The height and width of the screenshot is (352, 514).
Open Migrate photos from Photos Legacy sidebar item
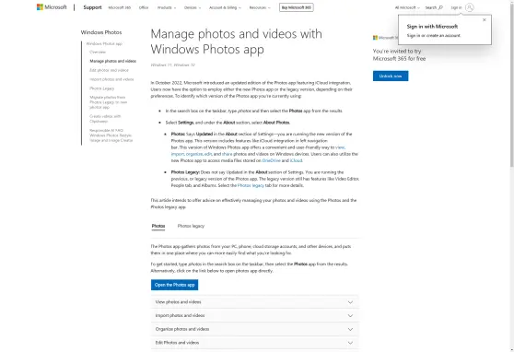(108, 102)
